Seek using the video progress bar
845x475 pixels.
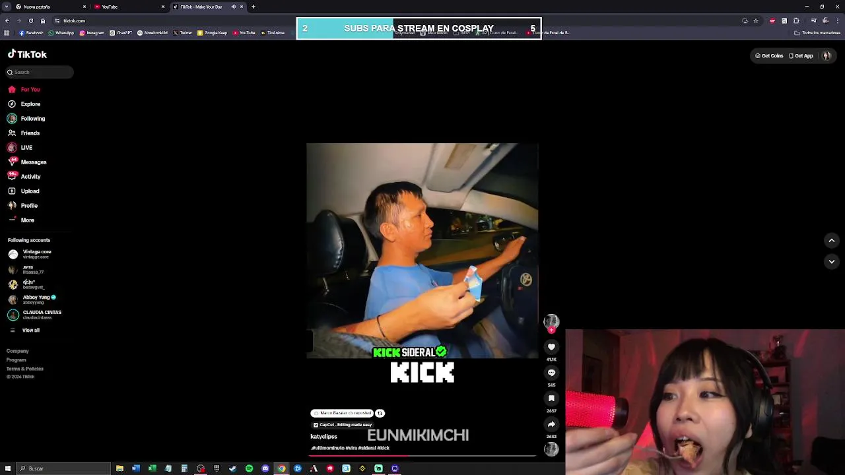(422, 456)
